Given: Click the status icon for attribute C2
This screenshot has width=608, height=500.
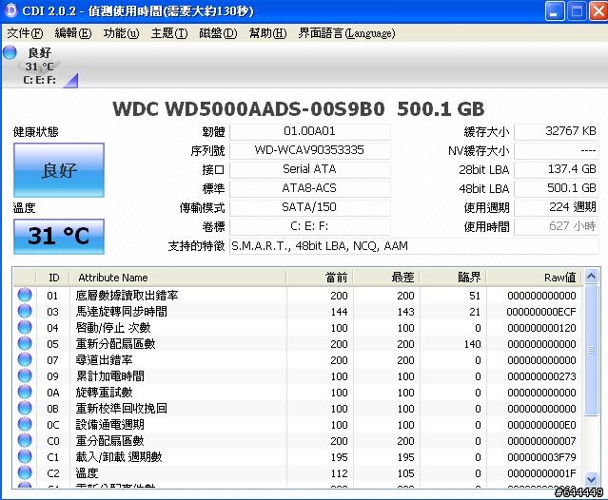Looking at the screenshot, I should (x=25, y=472).
